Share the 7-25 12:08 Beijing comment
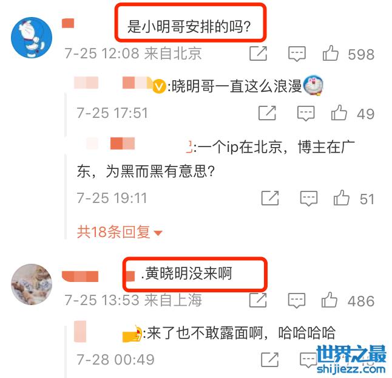Image resolution: width=392 pixels, height=378 pixels. point(259,53)
